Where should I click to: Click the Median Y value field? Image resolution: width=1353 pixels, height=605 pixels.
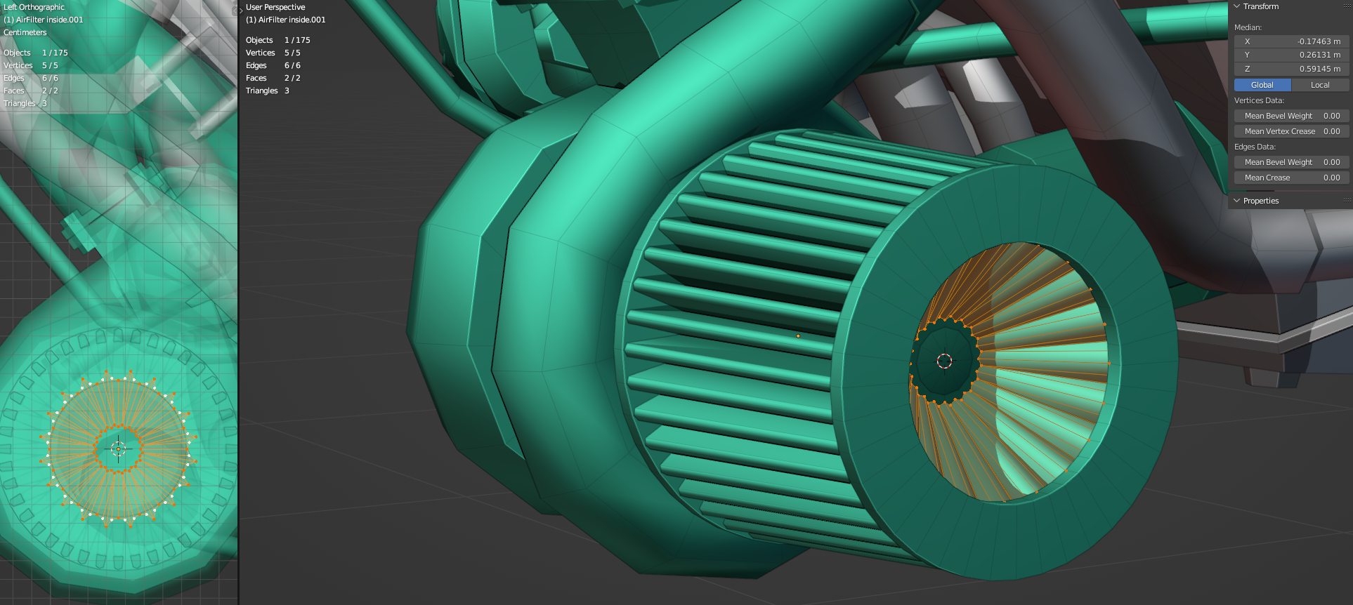point(1291,55)
